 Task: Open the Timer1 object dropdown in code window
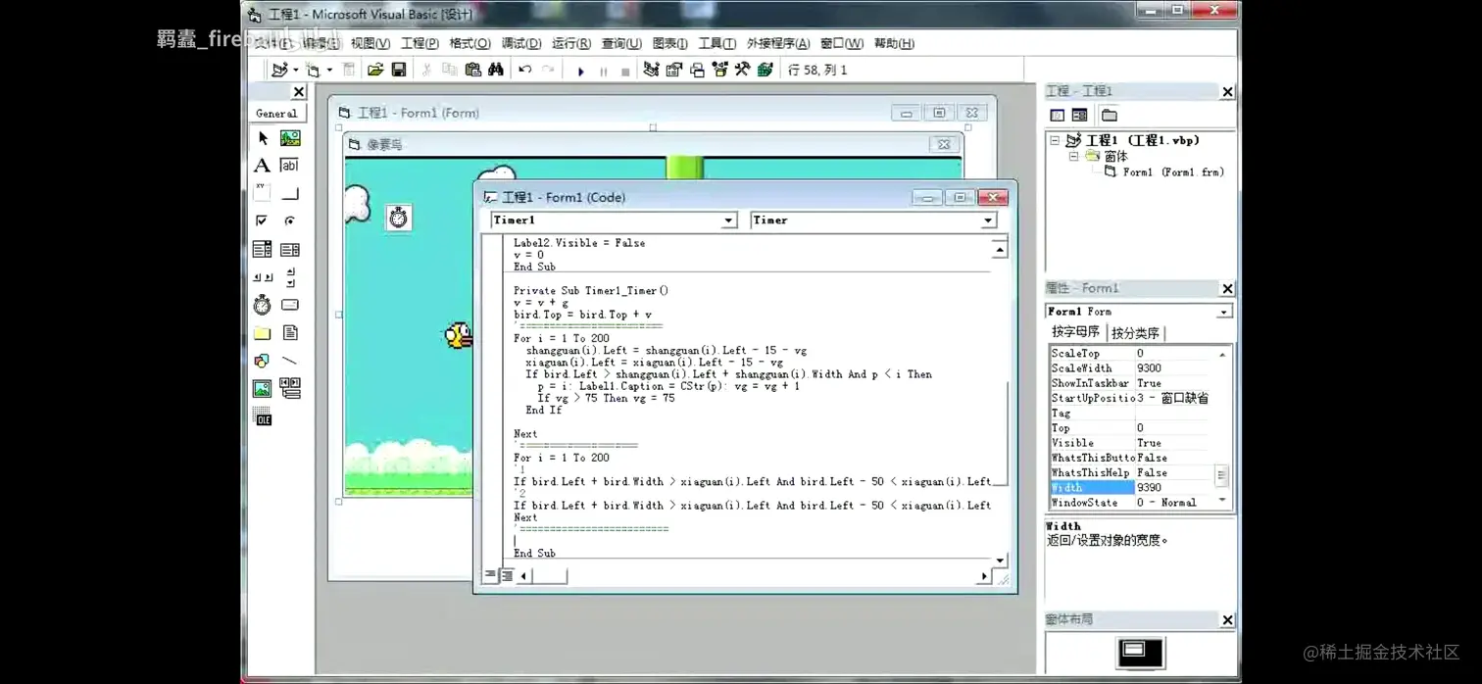pyautogui.click(x=728, y=220)
